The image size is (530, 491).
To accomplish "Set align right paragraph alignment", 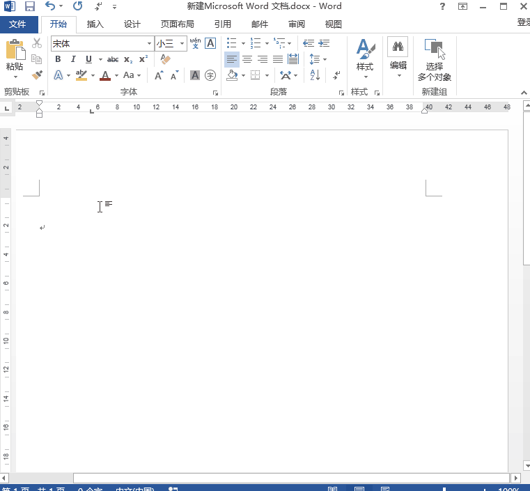I will [263, 59].
